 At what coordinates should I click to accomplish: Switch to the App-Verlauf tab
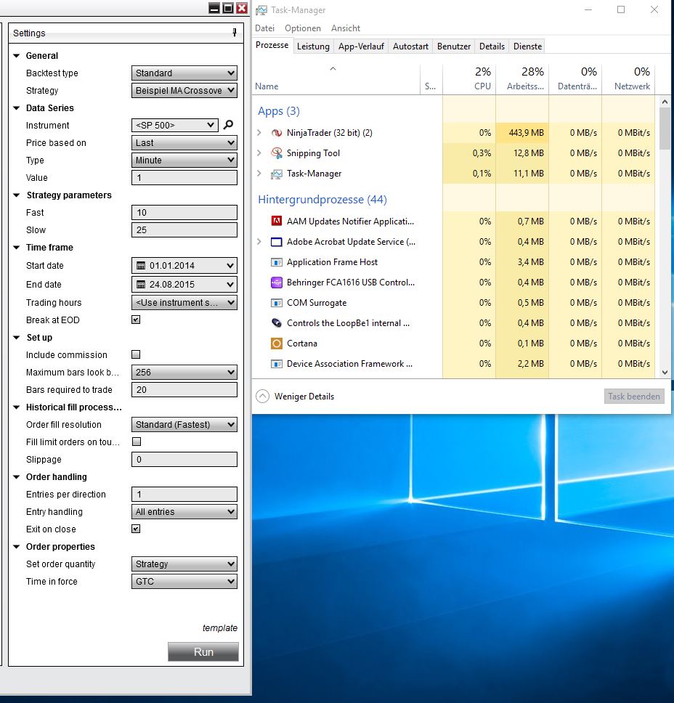coord(361,46)
